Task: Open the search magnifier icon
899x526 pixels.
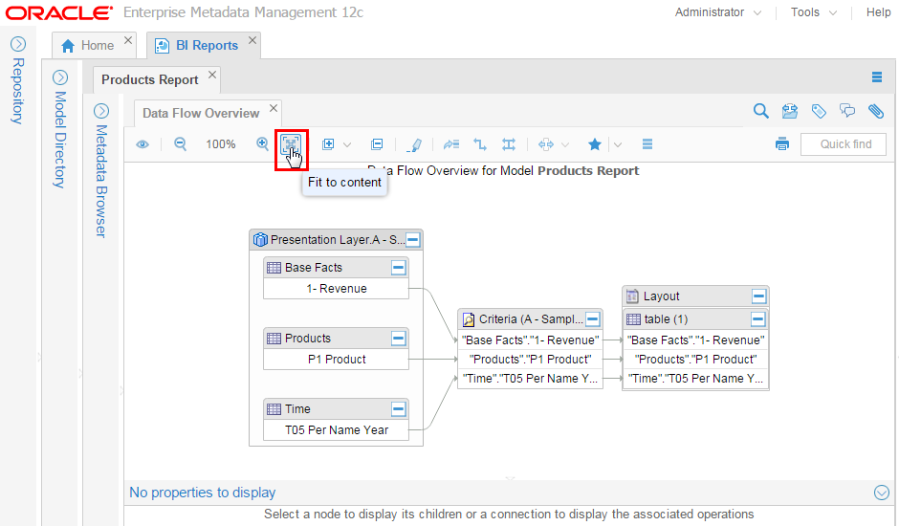Action: (x=761, y=112)
